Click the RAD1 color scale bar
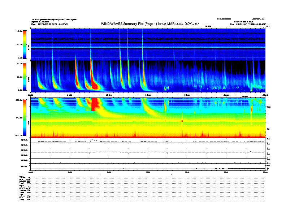 pos(25,77)
